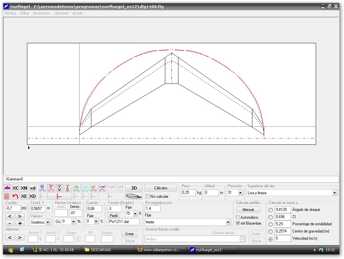This screenshot has height=259, width=344.
Task: Toggle the green ca curve icon
Action: pyautogui.click(x=76, y=188)
